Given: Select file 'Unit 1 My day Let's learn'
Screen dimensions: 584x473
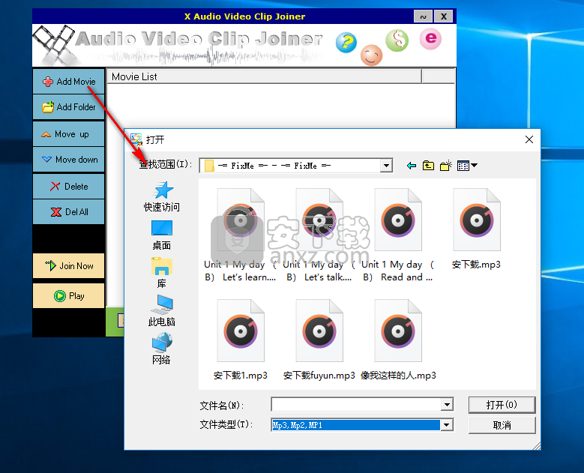Looking at the screenshot, I should point(240,235).
